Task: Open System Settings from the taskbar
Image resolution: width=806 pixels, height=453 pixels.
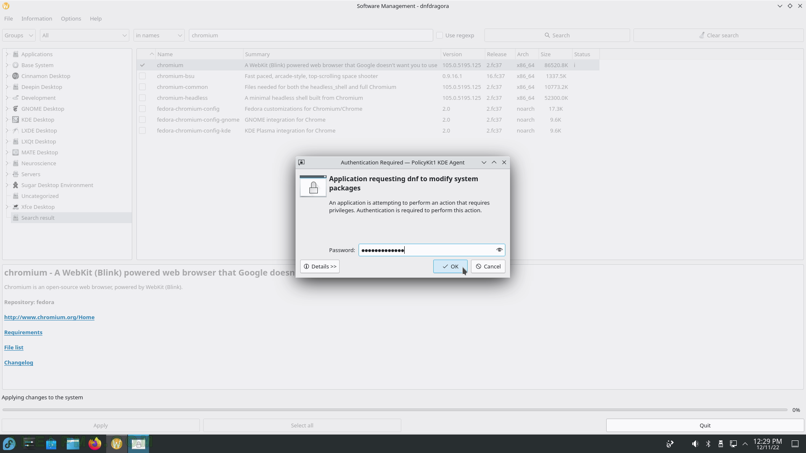Action: point(29,443)
